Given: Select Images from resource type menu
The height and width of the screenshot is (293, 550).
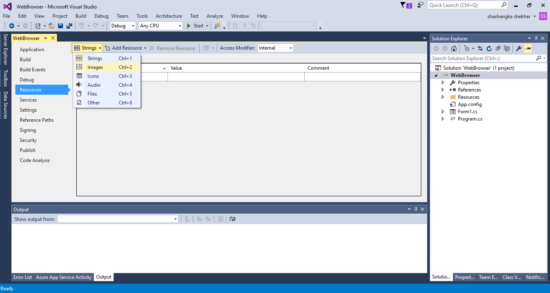Looking at the screenshot, I should click(x=107, y=67).
